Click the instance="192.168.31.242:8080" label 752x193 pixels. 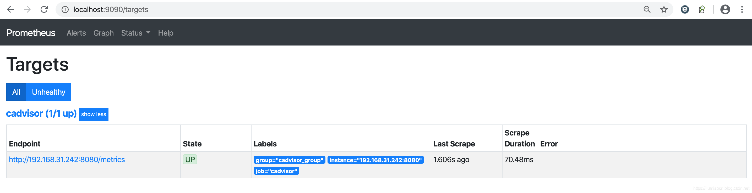[376, 160]
